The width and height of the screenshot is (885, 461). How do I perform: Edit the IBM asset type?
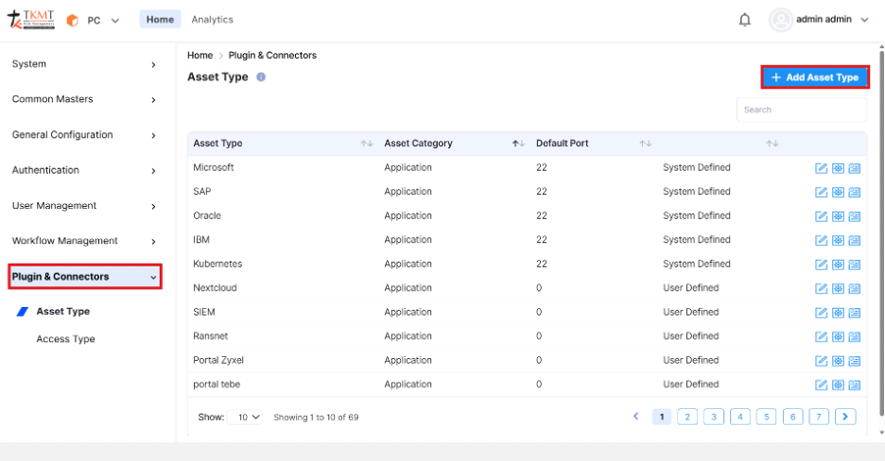click(x=822, y=240)
